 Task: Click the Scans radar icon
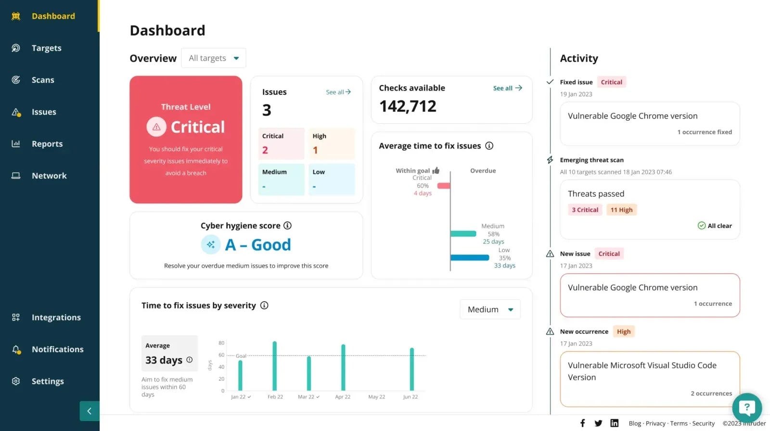(16, 80)
